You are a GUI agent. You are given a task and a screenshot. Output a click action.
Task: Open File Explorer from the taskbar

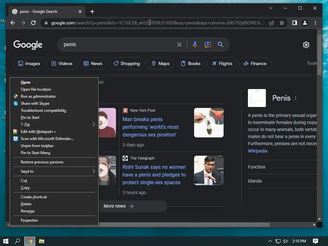pos(42,241)
